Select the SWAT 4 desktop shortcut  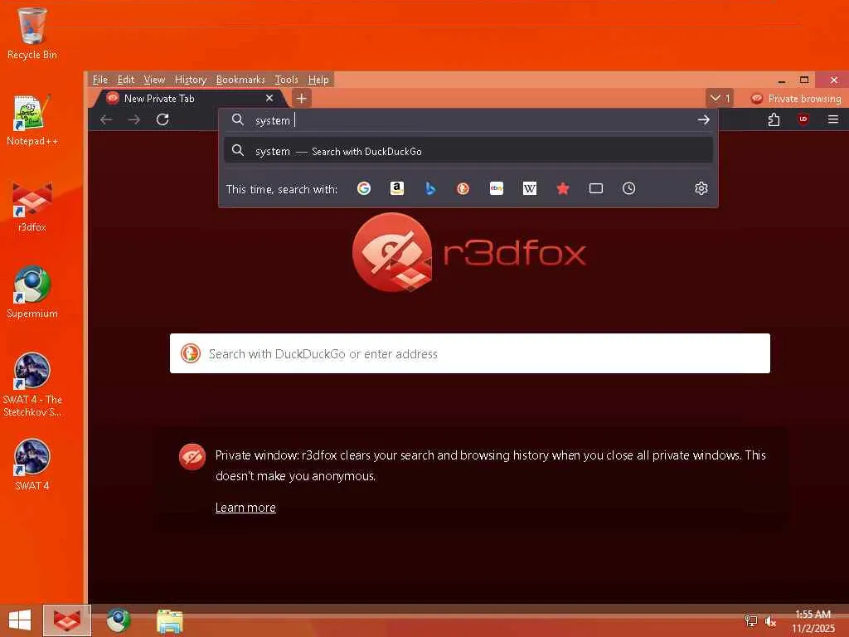coord(32,464)
